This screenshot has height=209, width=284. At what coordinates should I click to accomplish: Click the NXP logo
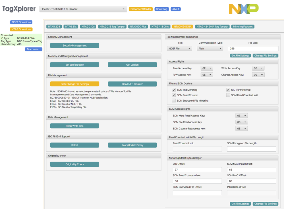pos(244,9)
